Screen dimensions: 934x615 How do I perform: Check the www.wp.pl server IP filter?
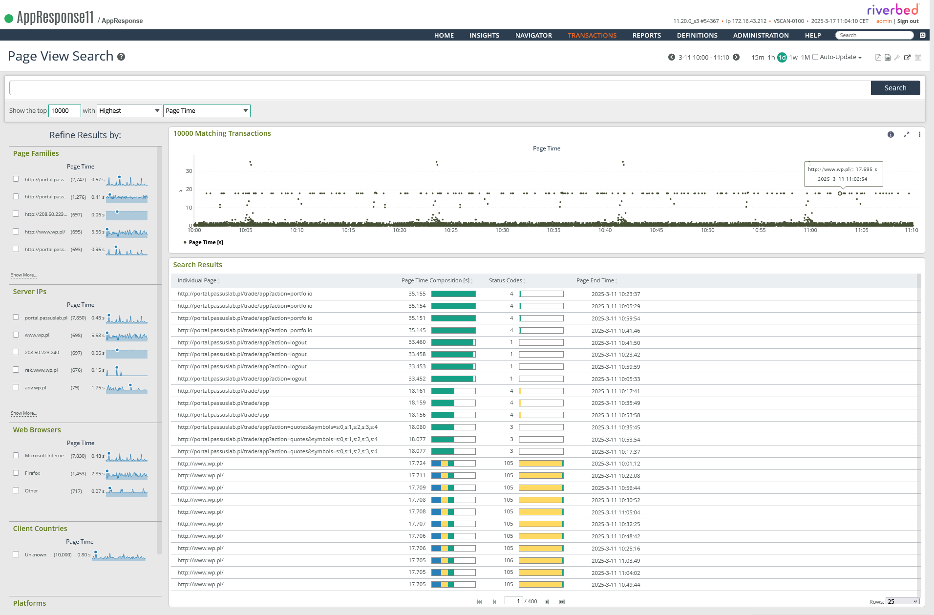(x=16, y=335)
